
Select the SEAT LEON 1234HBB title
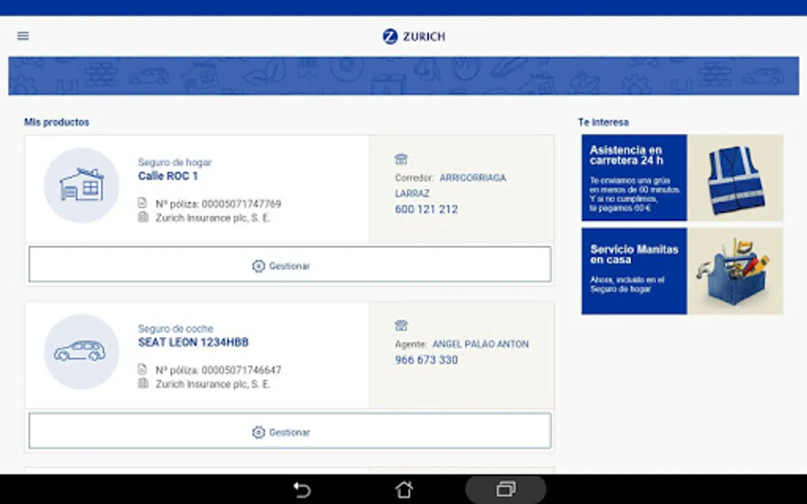point(193,342)
